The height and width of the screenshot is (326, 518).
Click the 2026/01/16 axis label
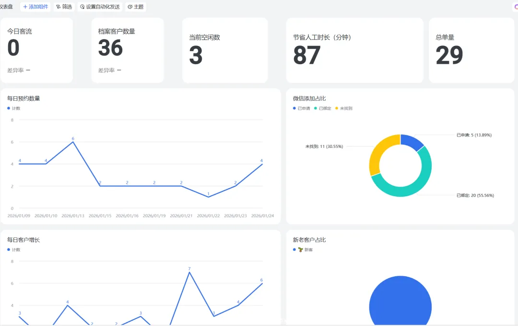pos(127,215)
